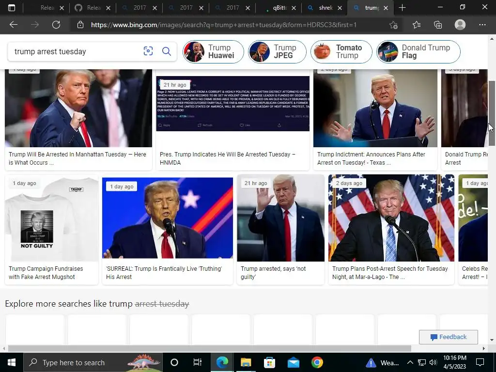This screenshot has height=372, width=496.
Task: Click the volume speaker tray icon
Action: (433, 362)
